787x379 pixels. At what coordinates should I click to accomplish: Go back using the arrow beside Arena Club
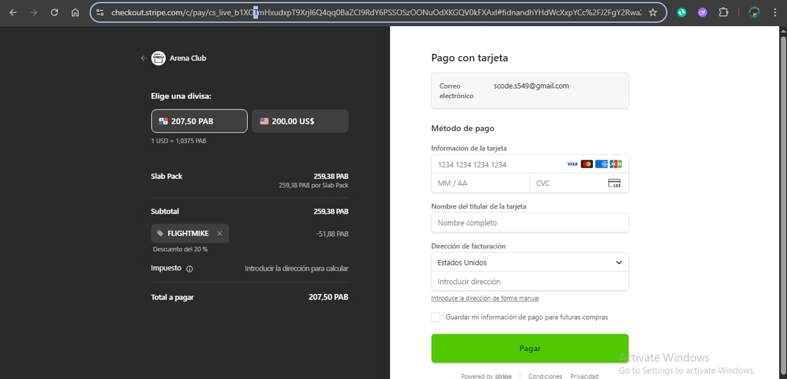[143, 58]
